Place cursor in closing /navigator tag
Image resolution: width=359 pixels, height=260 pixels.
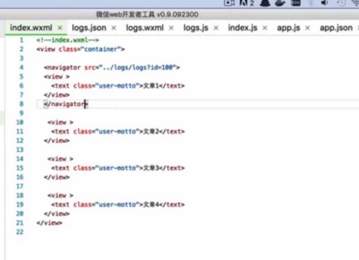coord(66,104)
